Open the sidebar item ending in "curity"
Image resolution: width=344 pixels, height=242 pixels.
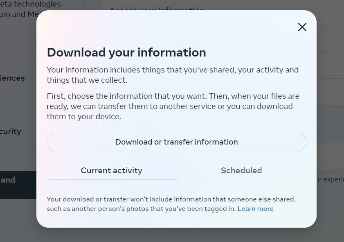(x=11, y=131)
